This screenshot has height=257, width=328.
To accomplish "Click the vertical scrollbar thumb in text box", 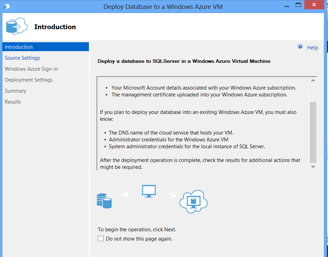I will coord(313,132).
